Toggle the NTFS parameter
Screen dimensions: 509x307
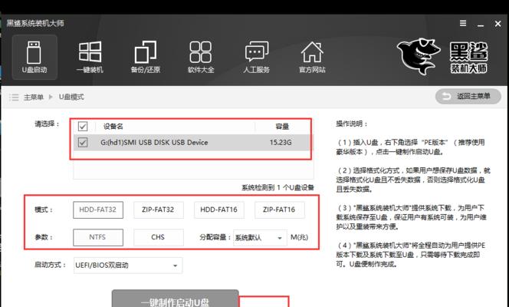pyautogui.click(x=98, y=237)
